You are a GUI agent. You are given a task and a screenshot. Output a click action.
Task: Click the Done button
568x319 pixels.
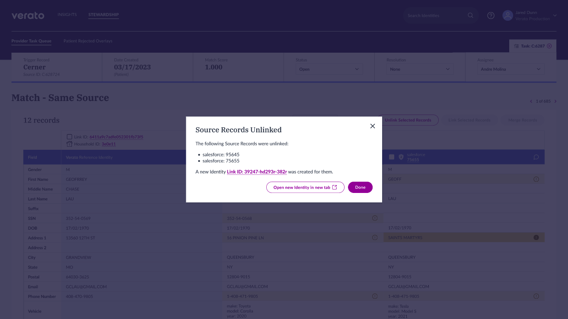(360, 187)
